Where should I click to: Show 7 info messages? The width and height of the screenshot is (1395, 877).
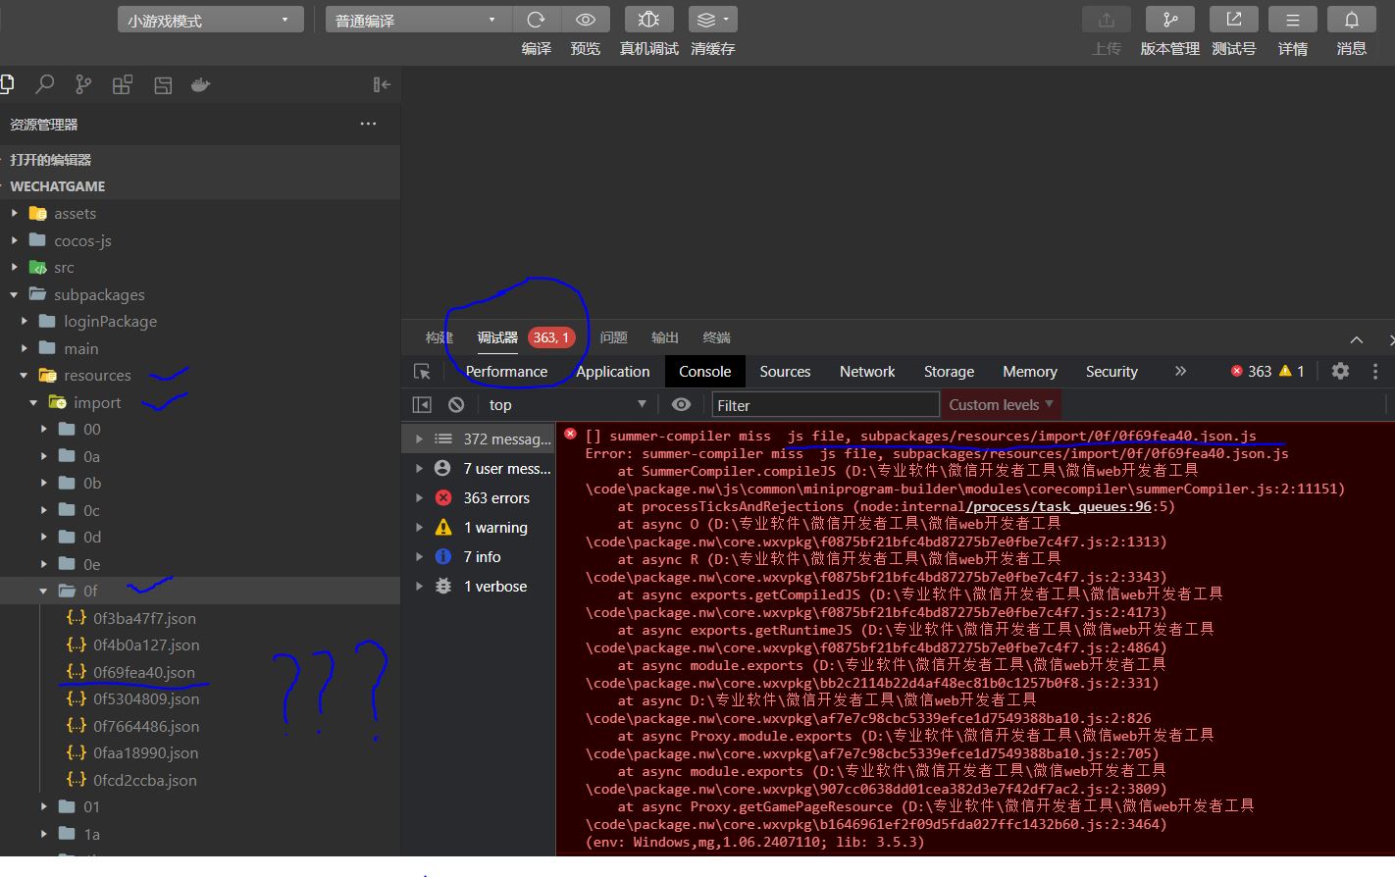click(481, 557)
